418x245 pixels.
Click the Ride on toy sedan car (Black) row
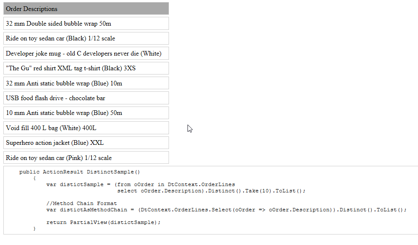pyautogui.click(x=86, y=38)
